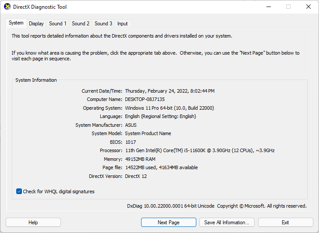Click the Processor label
This screenshot has height=233, width=319.
tap(111, 150)
